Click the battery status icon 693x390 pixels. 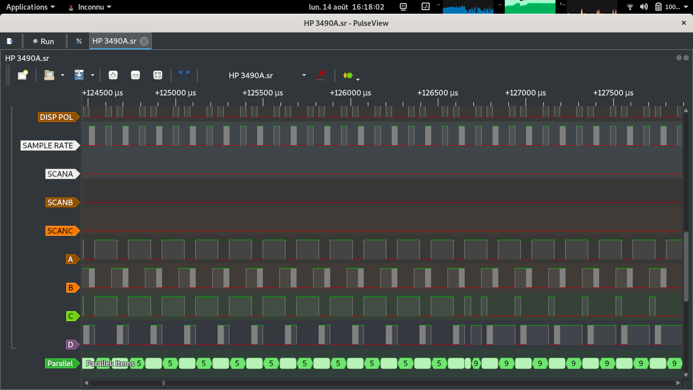pos(659,7)
